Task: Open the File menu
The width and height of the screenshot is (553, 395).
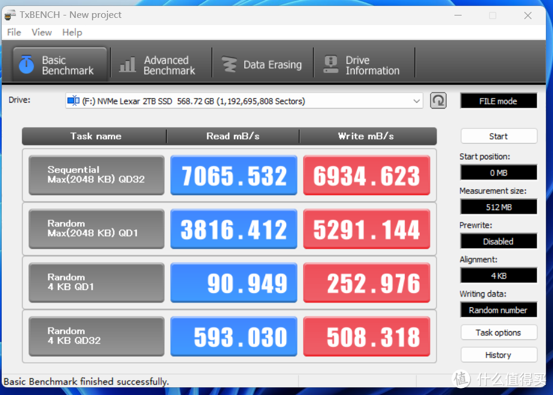Action: click(x=14, y=32)
